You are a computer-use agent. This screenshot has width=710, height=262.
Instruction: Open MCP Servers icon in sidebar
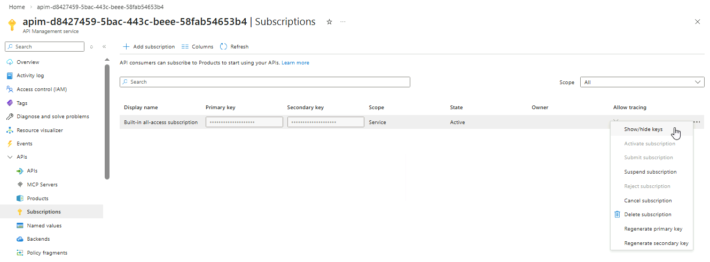tap(20, 185)
